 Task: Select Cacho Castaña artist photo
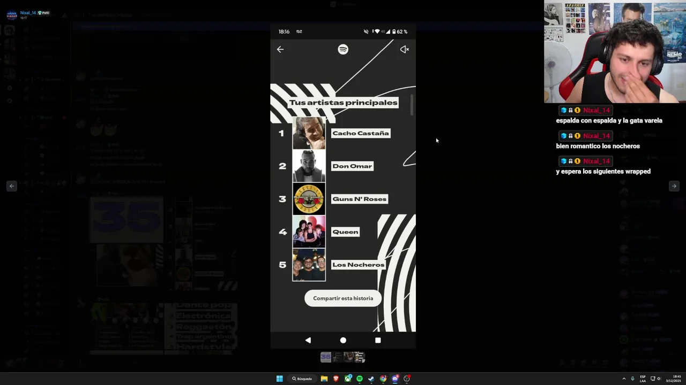point(309,133)
